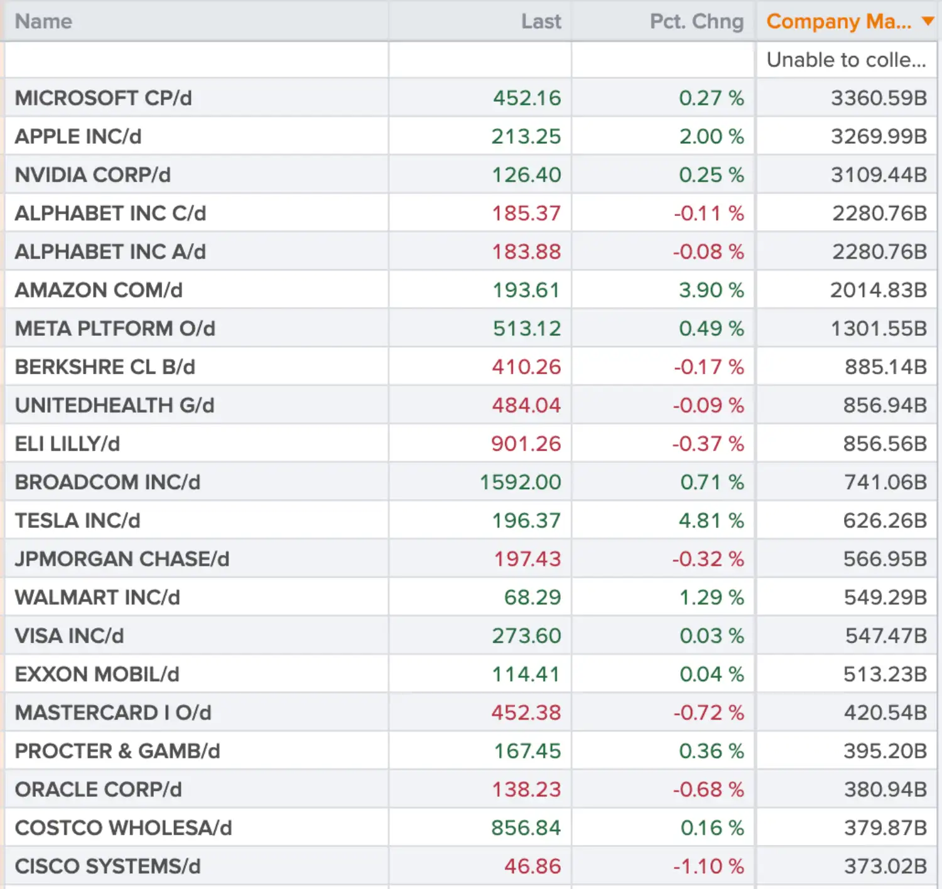This screenshot has width=942, height=889.
Task: Click Cisco's last price 46.86
Action: pos(533,866)
